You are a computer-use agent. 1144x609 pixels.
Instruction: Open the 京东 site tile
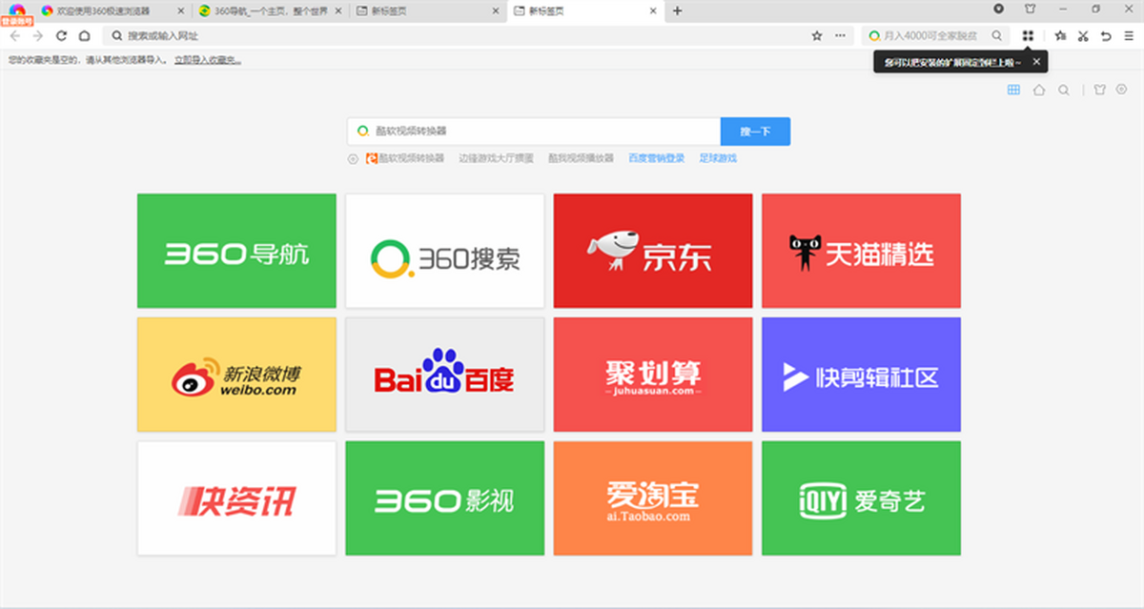(652, 251)
